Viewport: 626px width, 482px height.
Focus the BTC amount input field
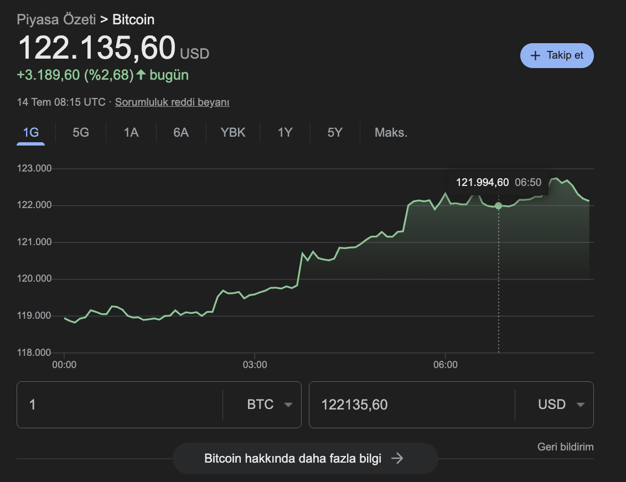pos(120,405)
